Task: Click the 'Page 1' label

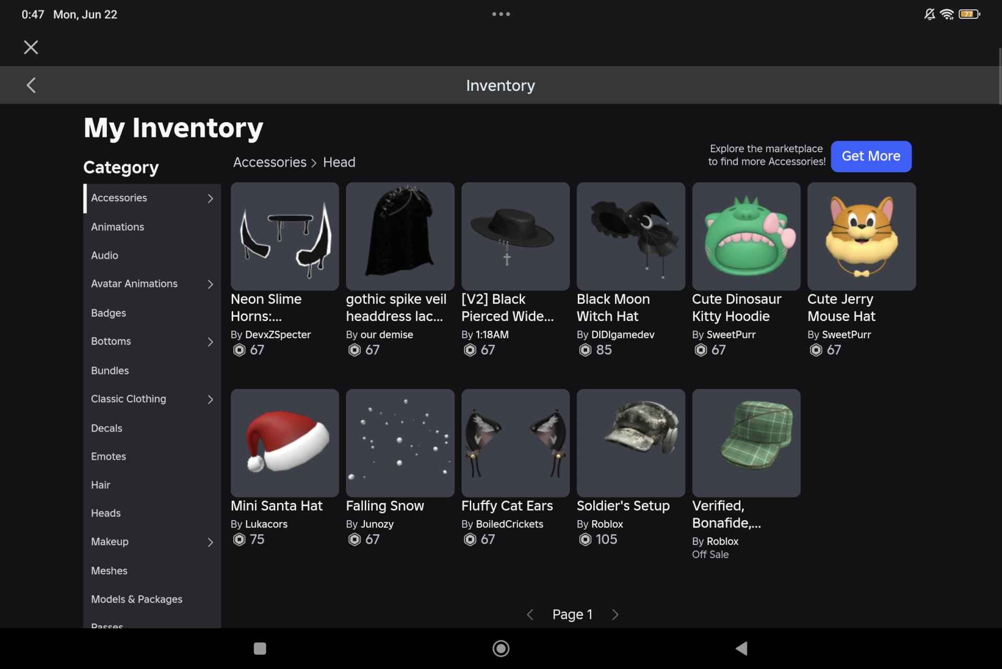Action: pyautogui.click(x=572, y=615)
